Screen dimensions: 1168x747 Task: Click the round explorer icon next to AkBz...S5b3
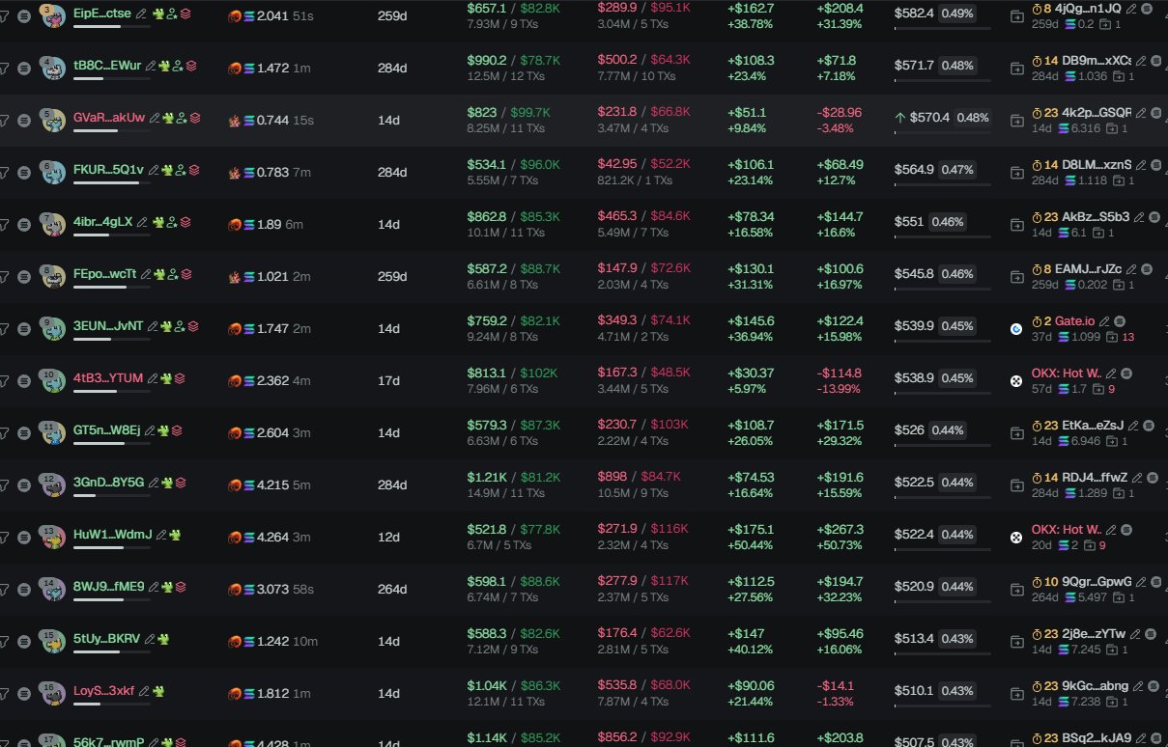1152,216
